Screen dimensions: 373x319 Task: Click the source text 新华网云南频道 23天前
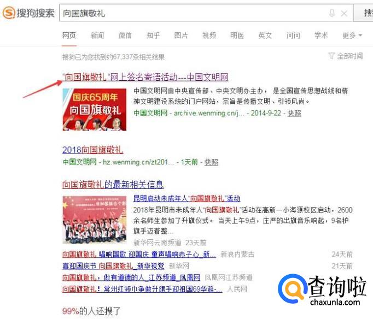click(170, 243)
